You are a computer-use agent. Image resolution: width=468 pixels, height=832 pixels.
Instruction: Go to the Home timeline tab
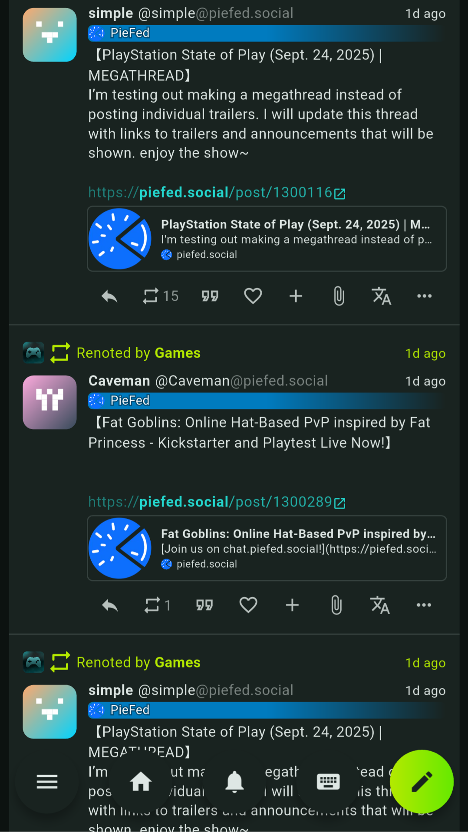click(x=141, y=782)
